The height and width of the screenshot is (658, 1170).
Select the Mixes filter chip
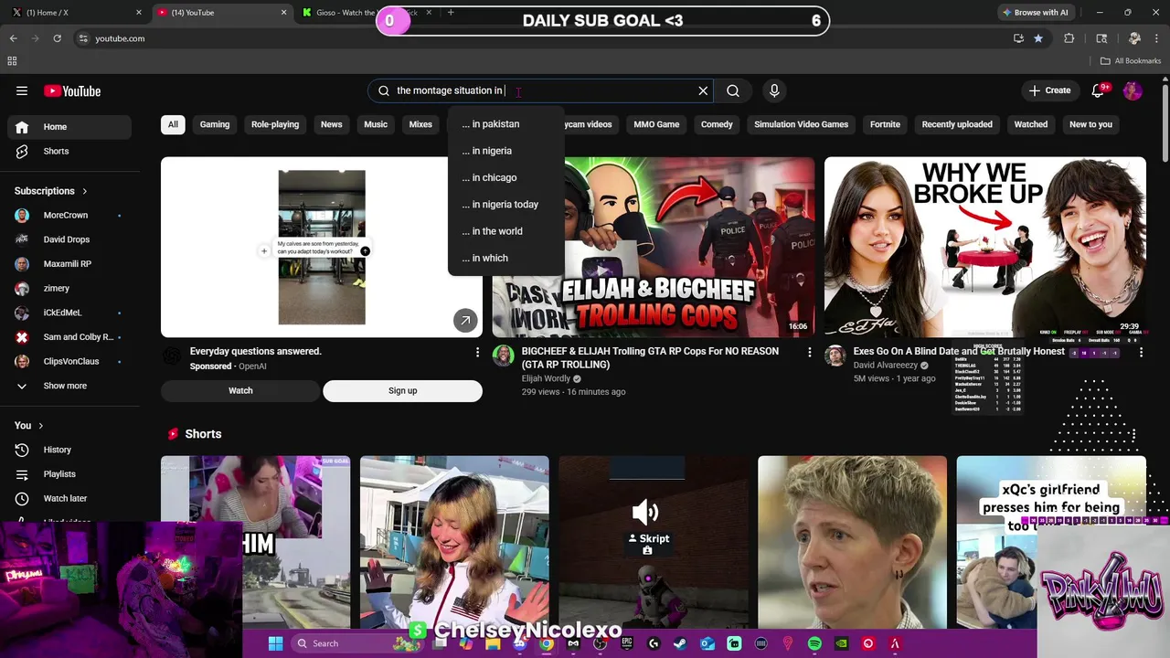click(x=420, y=124)
